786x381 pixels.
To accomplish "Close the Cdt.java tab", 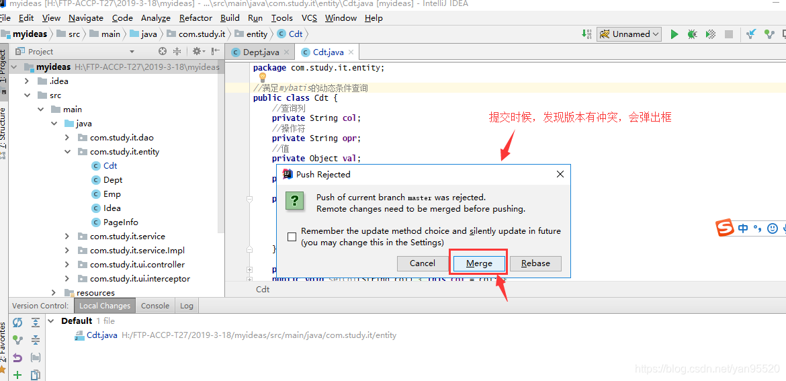I will (x=351, y=52).
